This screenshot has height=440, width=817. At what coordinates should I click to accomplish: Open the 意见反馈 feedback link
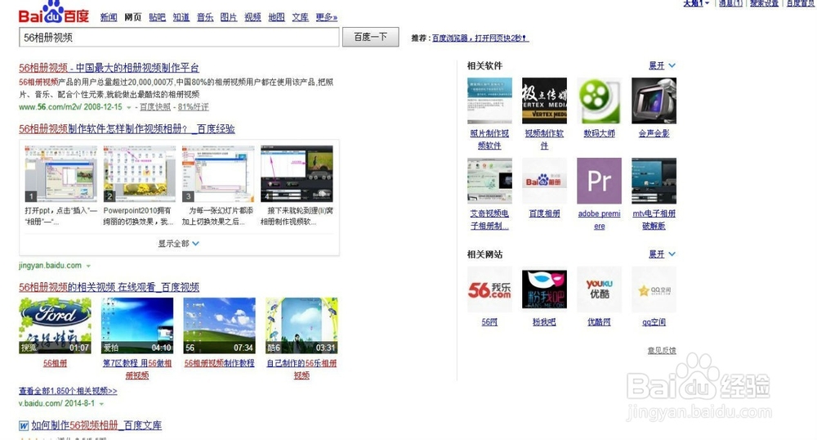click(x=662, y=350)
